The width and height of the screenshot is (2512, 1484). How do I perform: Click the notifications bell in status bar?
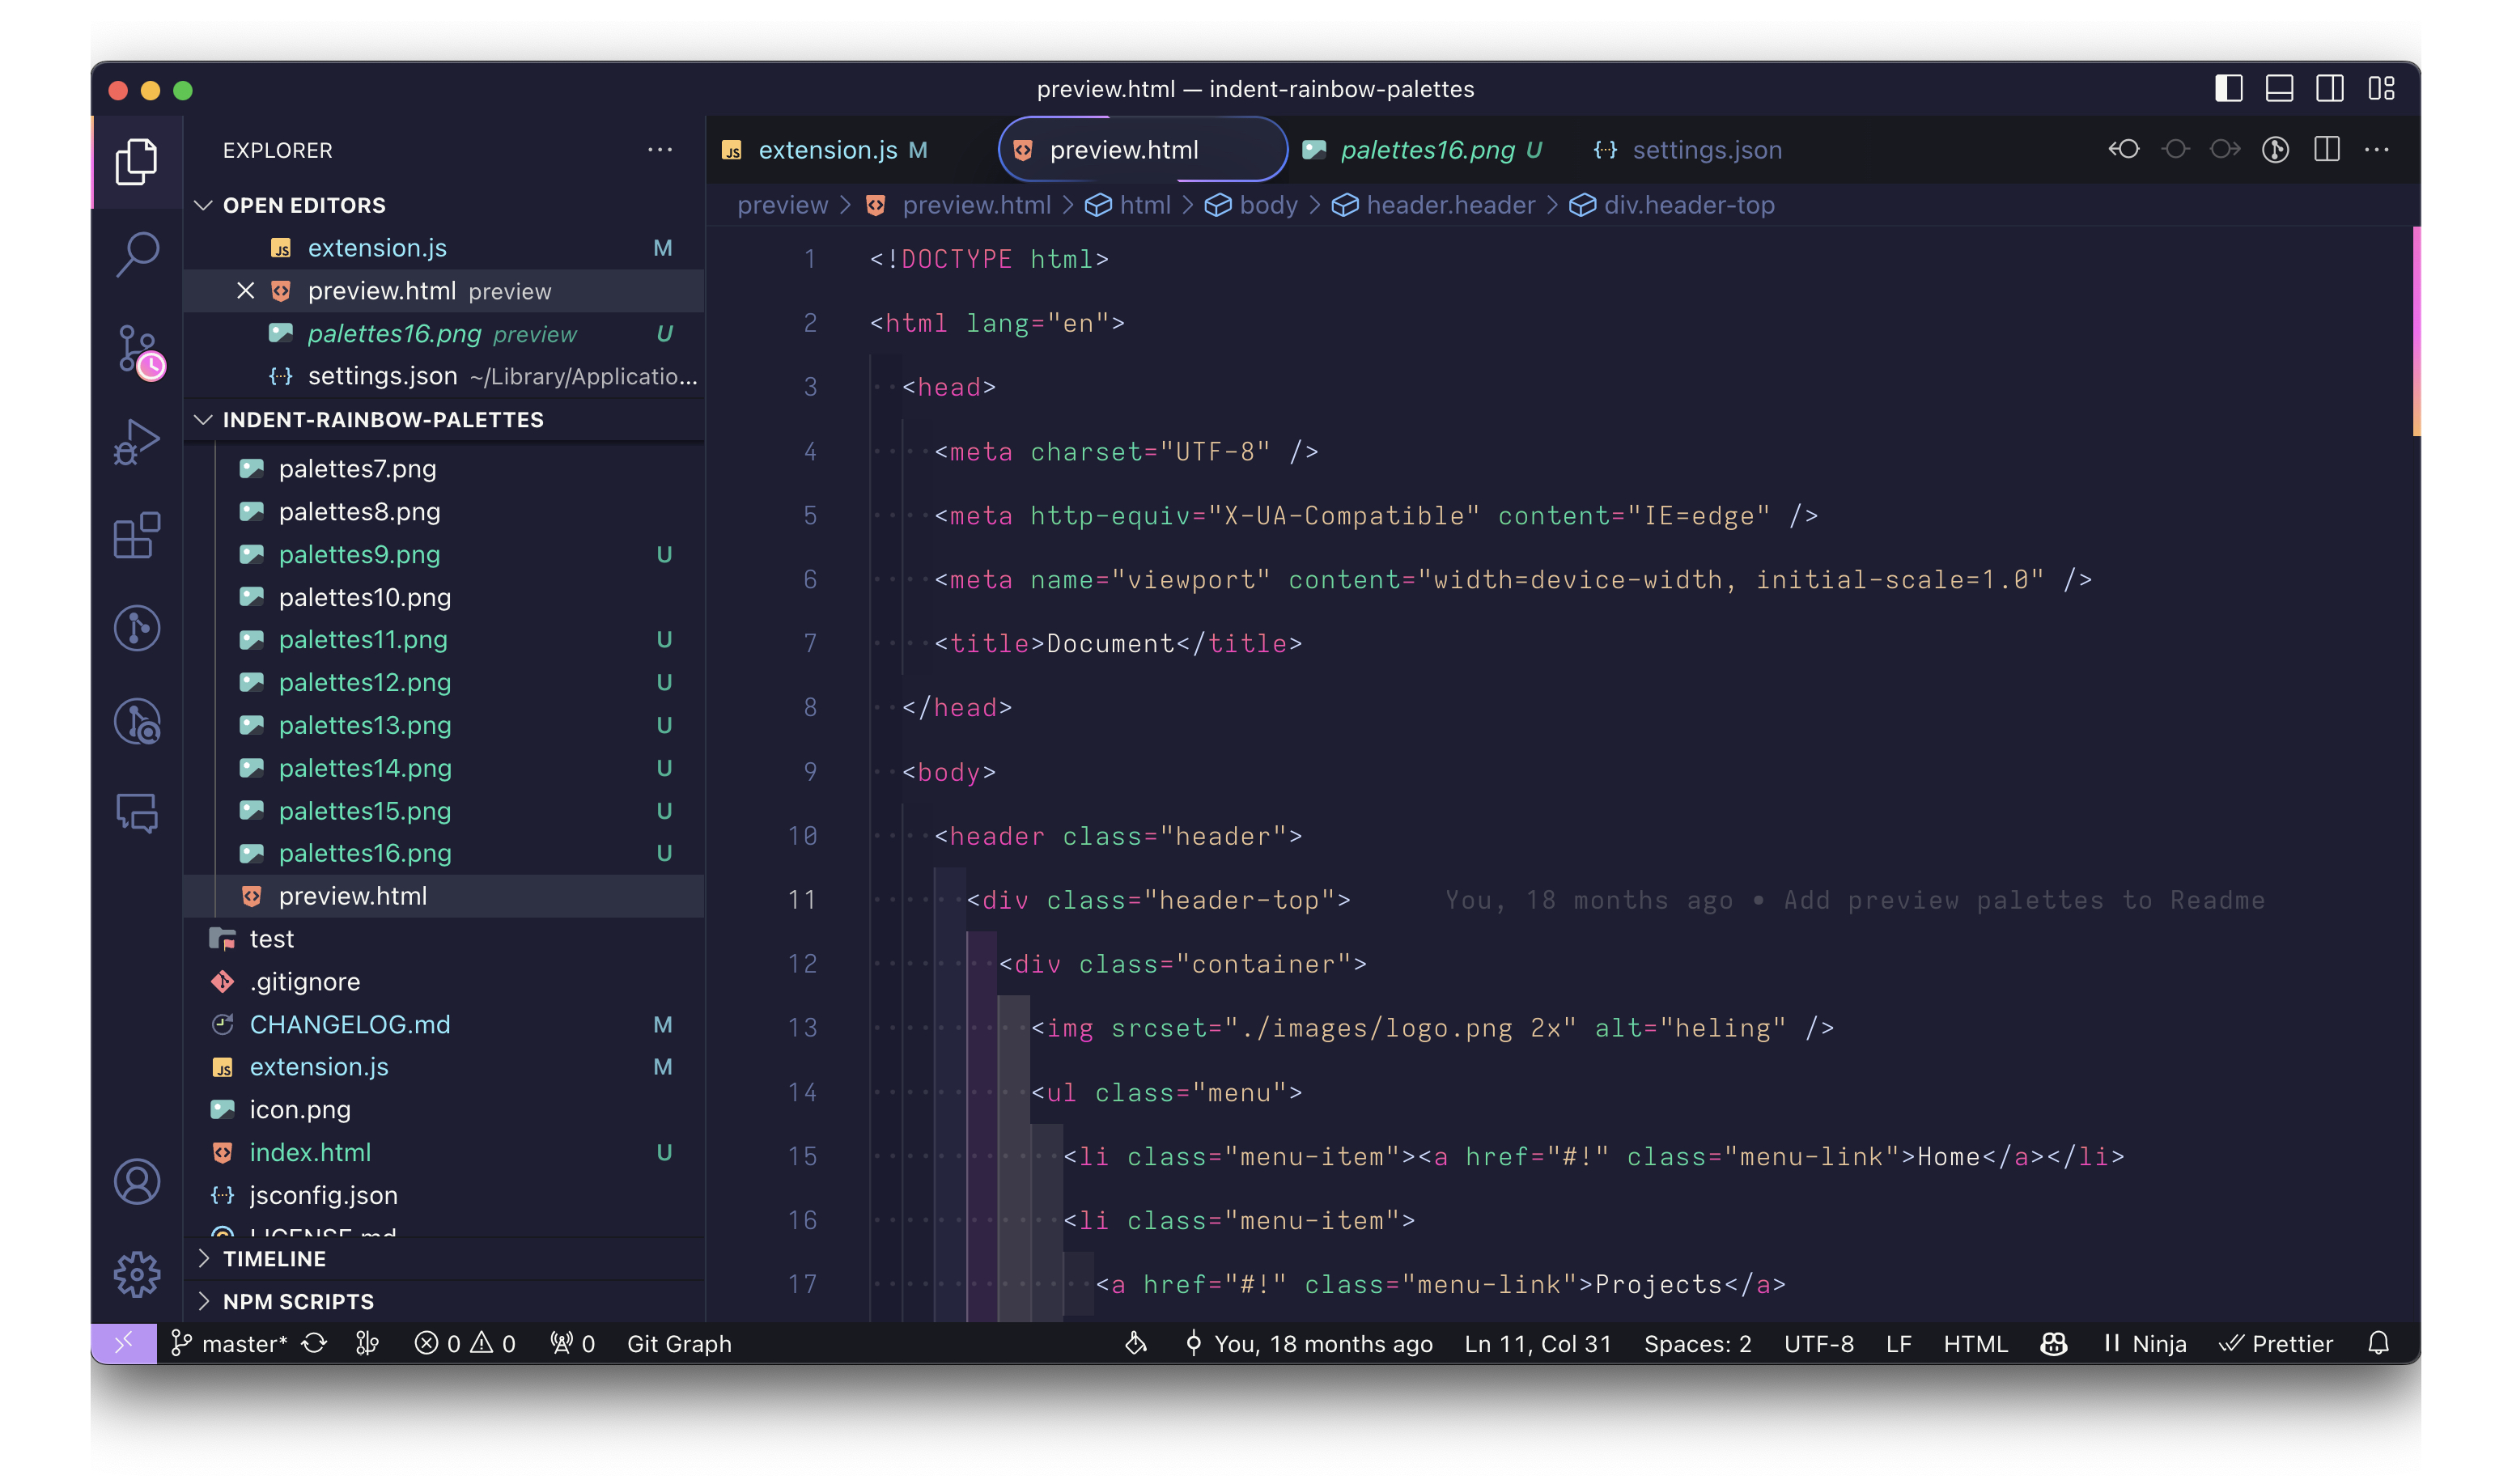point(2378,1343)
